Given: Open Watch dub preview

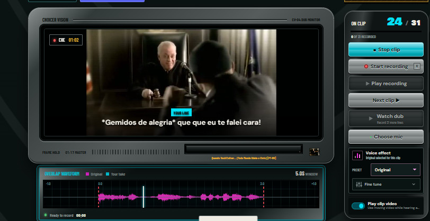Looking at the screenshot, I should click(386, 118).
